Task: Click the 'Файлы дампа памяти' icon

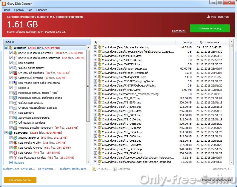Action: (15, 68)
